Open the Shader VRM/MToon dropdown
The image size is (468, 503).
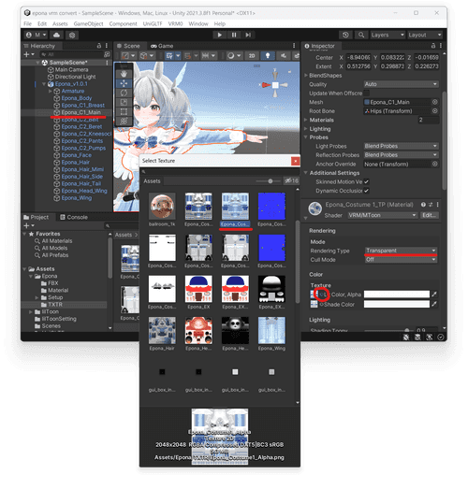(382, 215)
